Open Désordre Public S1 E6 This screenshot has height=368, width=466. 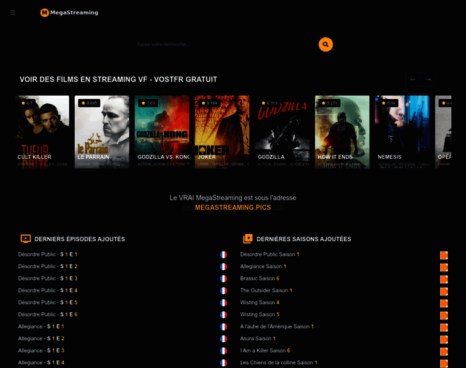click(x=48, y=315)
